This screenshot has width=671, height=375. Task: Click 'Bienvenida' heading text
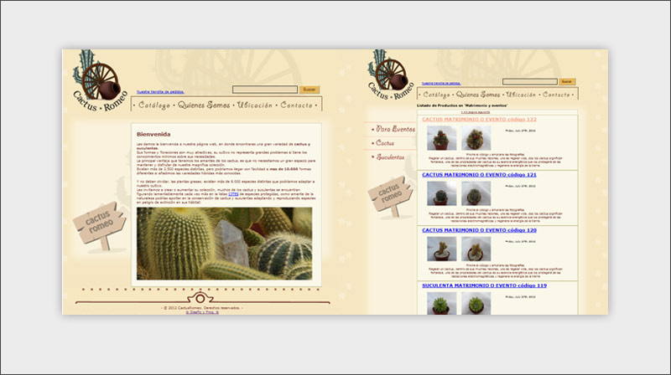point(153,134)
